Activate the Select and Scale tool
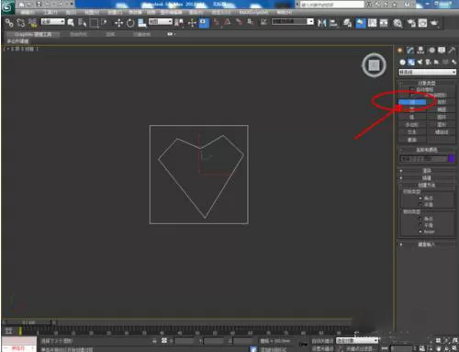Screen dimensions: 459x352 141,23
